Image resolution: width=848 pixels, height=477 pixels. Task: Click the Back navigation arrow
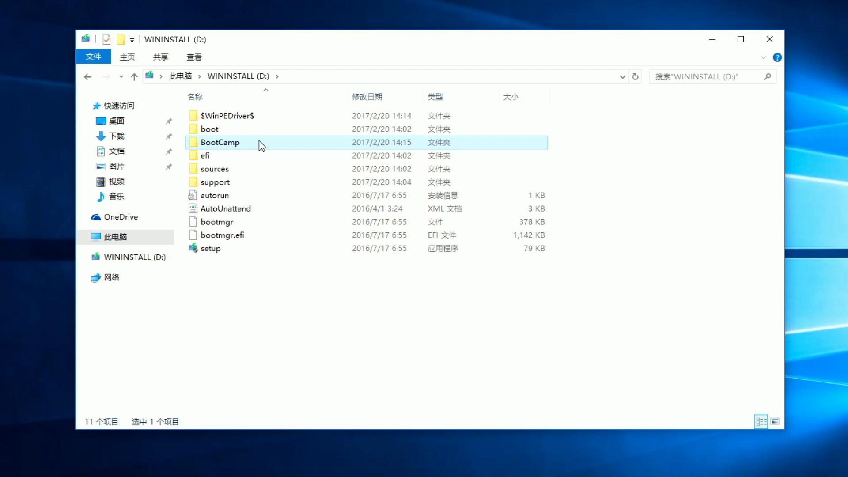(87, 77)
